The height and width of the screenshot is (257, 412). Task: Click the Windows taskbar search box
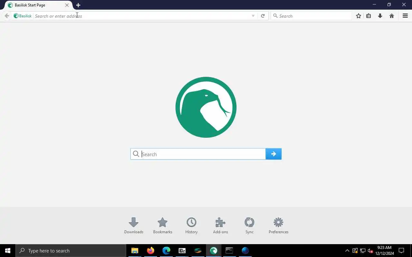click(x=70, y=251)
